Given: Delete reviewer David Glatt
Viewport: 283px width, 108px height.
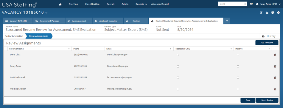Looking at the screenshot, I should [x=275, y=55].
